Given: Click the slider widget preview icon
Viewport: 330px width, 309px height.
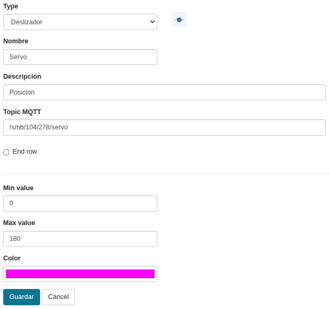Looking at the screenshot, I should [179, 20].
